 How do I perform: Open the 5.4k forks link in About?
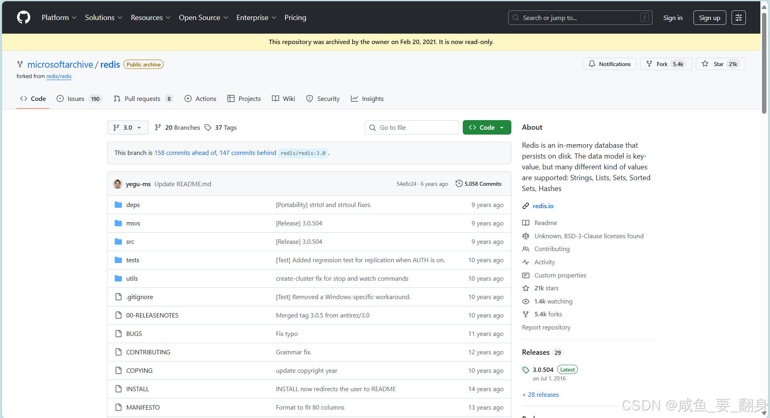pos(548,314)
